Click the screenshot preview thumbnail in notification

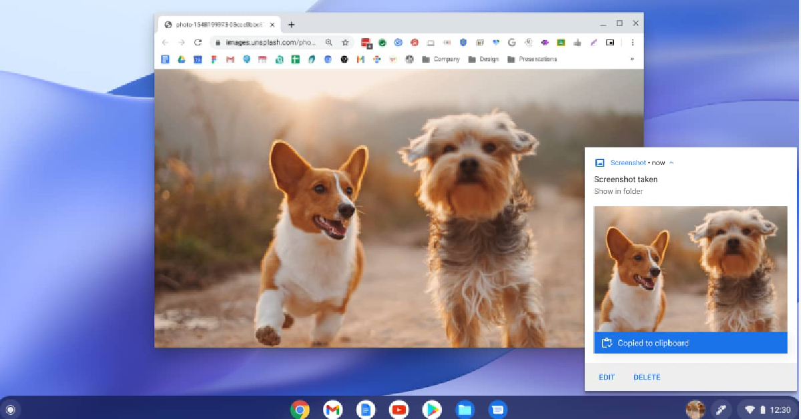coord(690,268)
